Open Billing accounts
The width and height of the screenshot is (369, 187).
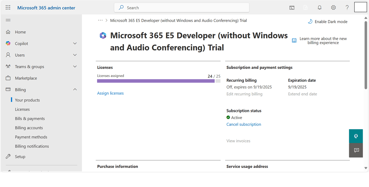pos(29,128)
